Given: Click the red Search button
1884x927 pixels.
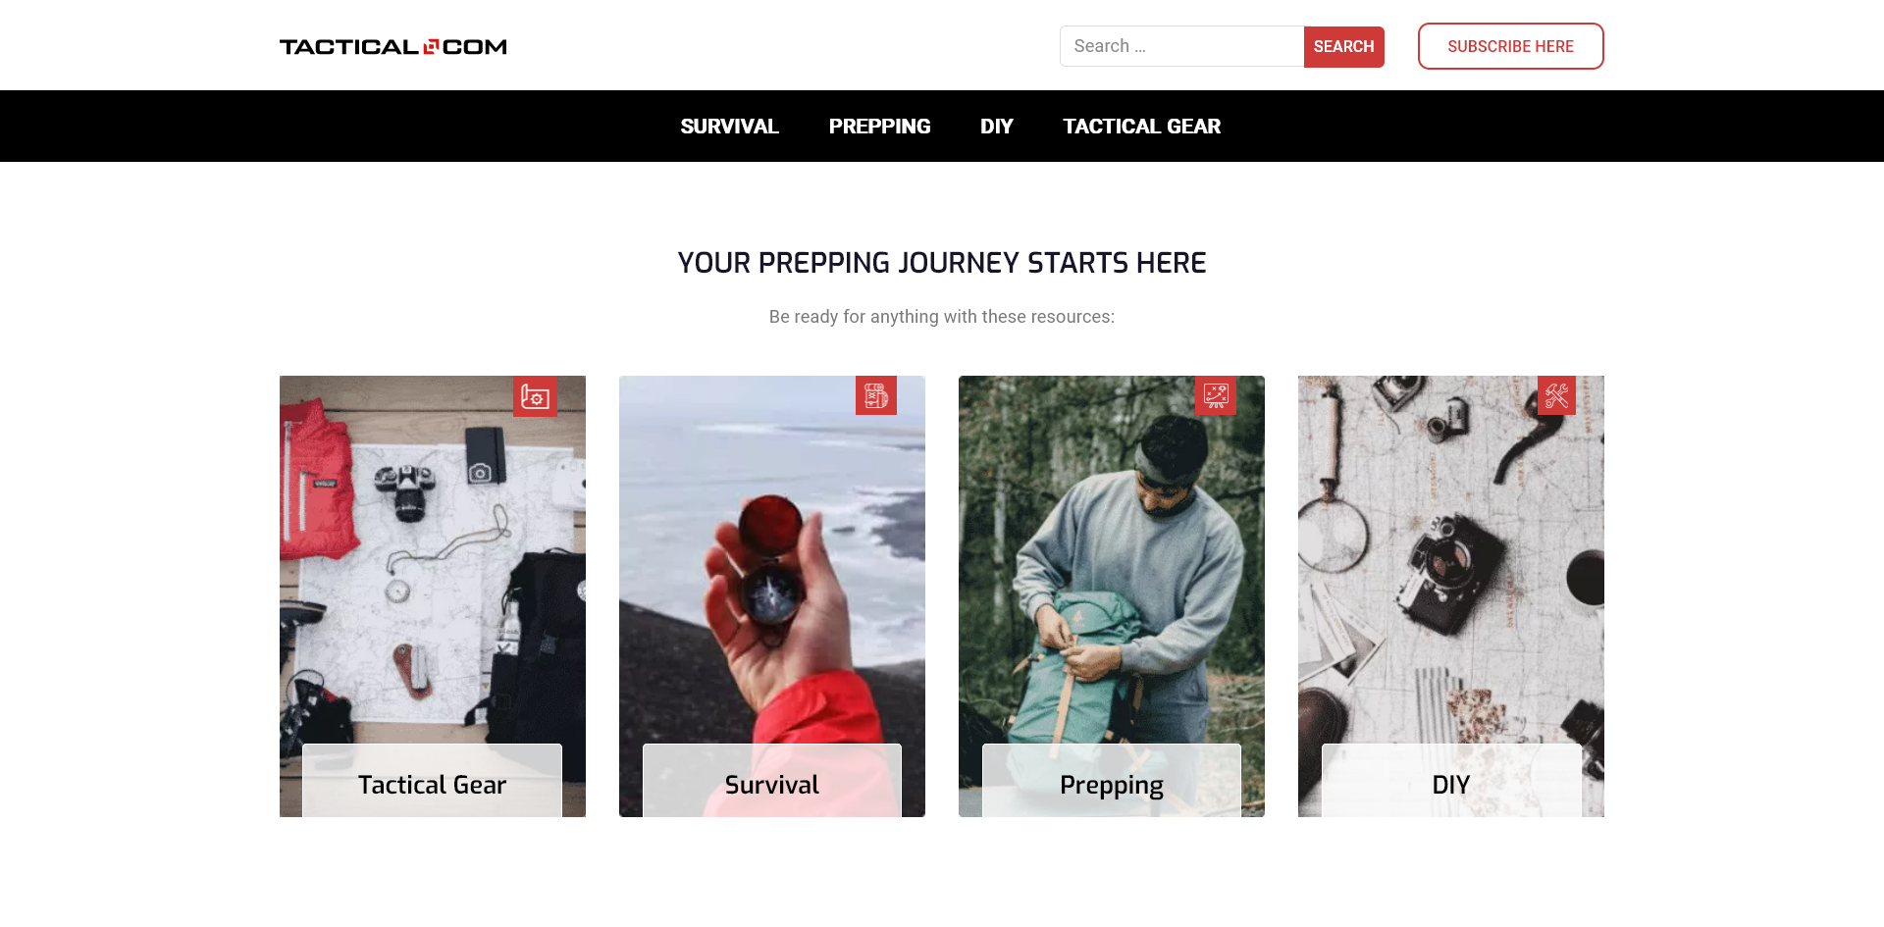Looking at the screenshot, I should click(x=1343, y=47).
